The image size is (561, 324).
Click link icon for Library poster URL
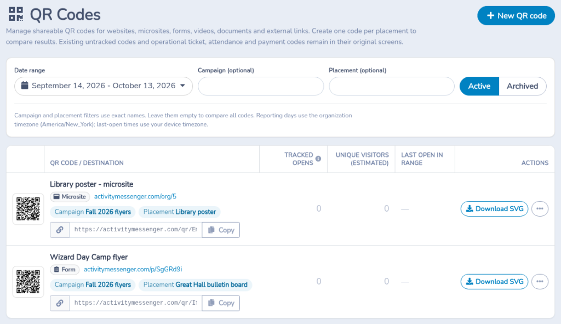coord(60,230)
